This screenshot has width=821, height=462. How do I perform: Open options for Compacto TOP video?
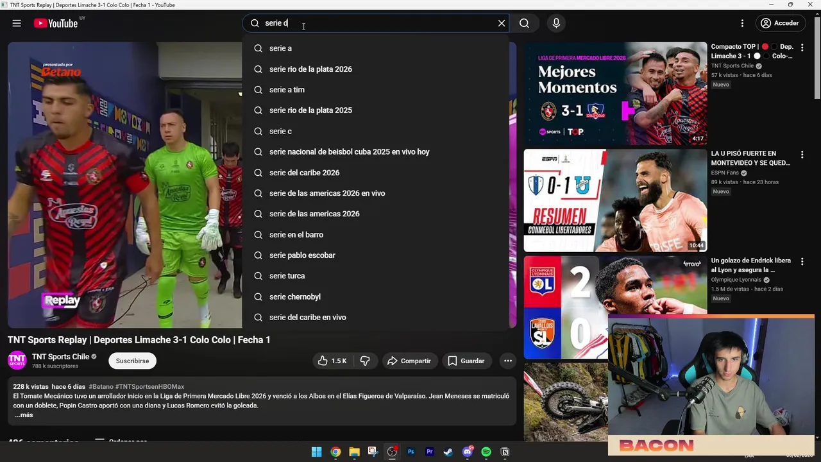coord(802,47)
